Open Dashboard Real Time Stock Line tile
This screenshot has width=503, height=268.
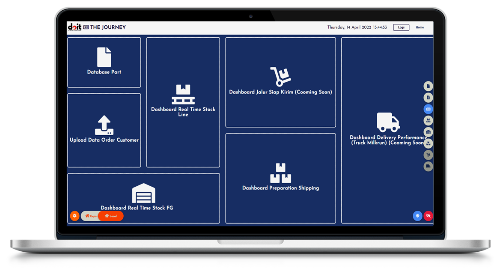pyautogui.click(x=183, y=102)
